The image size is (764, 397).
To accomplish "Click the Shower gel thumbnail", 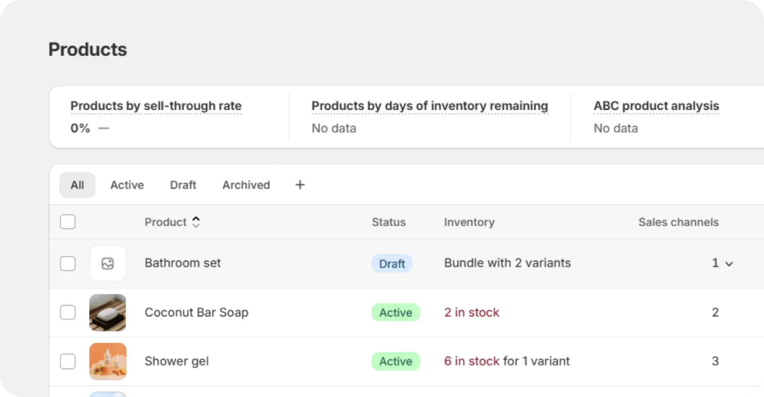I will [108, 361].
